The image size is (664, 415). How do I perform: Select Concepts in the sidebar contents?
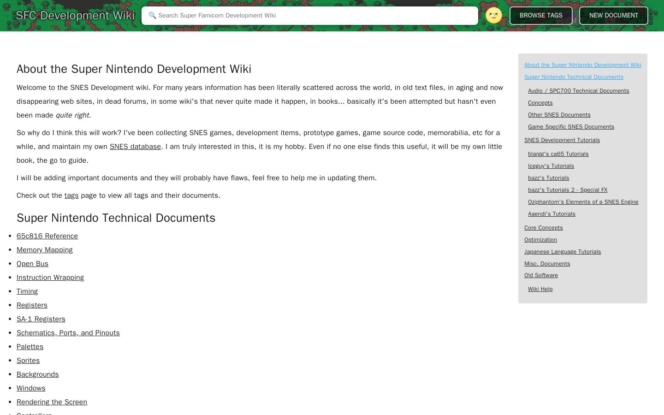[x=540, y=103]
